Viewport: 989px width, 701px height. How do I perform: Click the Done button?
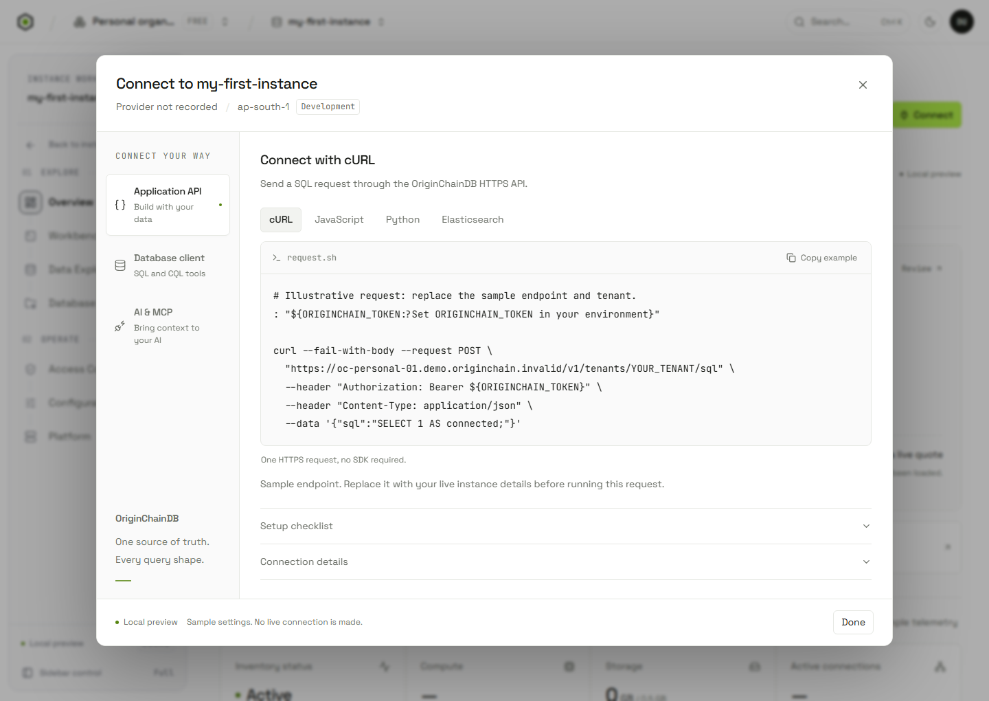853,622
